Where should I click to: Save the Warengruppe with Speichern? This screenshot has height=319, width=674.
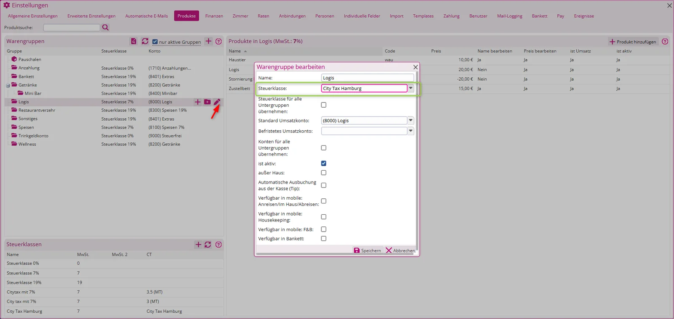[367, 250]
